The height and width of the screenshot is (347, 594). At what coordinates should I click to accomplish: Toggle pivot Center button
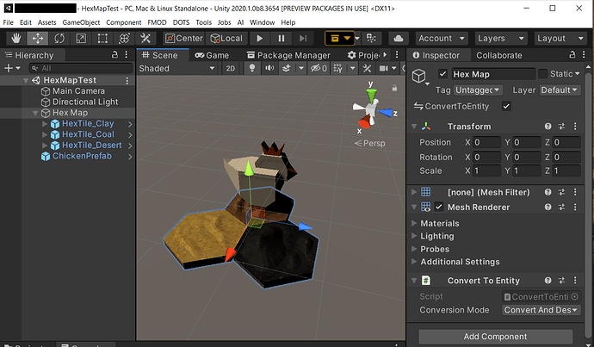click(184, 38)
